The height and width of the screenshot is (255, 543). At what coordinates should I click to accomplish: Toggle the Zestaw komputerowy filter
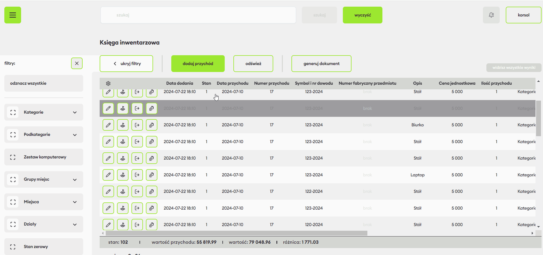point(13,157)
